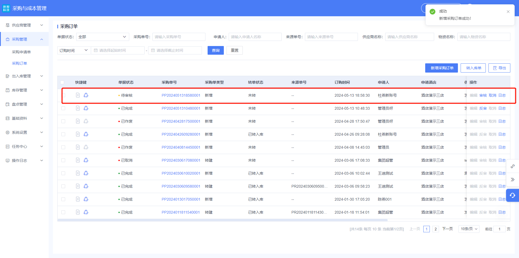Viewport: 519px width, 258px height.
Task: Click the recycle-edit shortcut icon for PP2024011811540001
Action: (86, 212)
